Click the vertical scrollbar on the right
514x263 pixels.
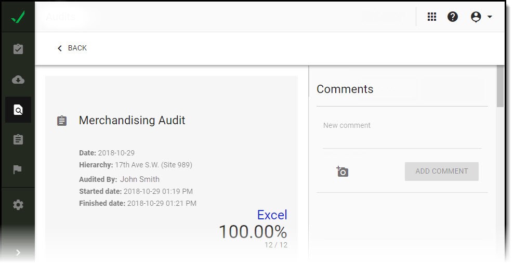[500, 86]
